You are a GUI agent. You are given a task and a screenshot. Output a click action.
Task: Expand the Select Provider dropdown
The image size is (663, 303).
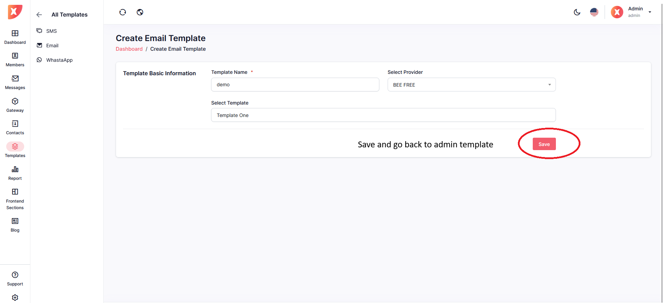coord(471,85)
